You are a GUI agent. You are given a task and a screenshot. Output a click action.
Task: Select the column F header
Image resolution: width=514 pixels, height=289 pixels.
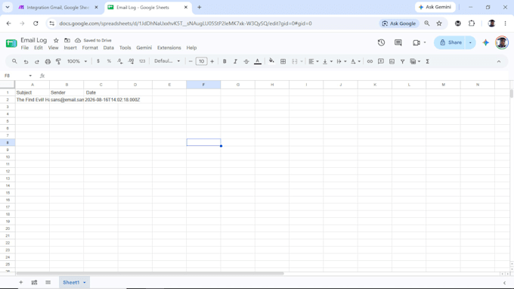203,85
